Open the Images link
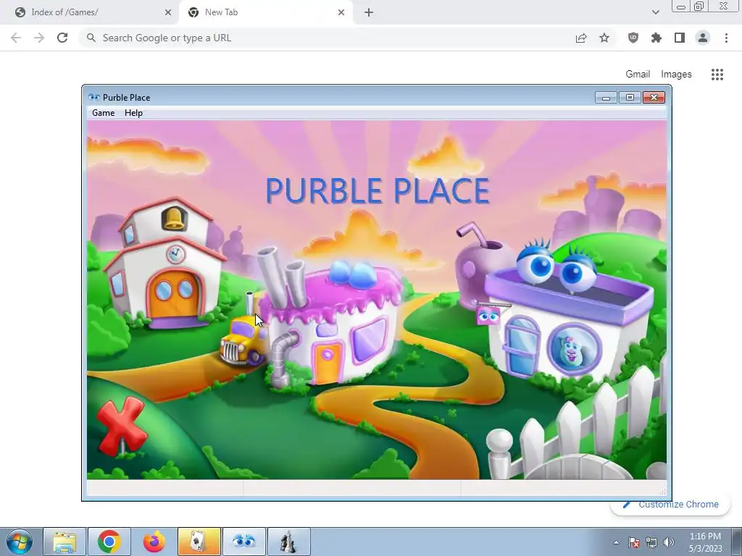Viewport: 742px width, 556px height. (x=676, y=75)
